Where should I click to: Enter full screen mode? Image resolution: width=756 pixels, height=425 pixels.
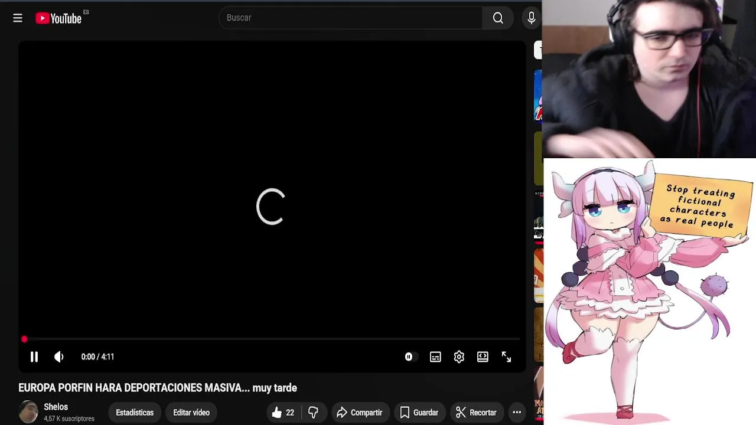pos(506,357)
